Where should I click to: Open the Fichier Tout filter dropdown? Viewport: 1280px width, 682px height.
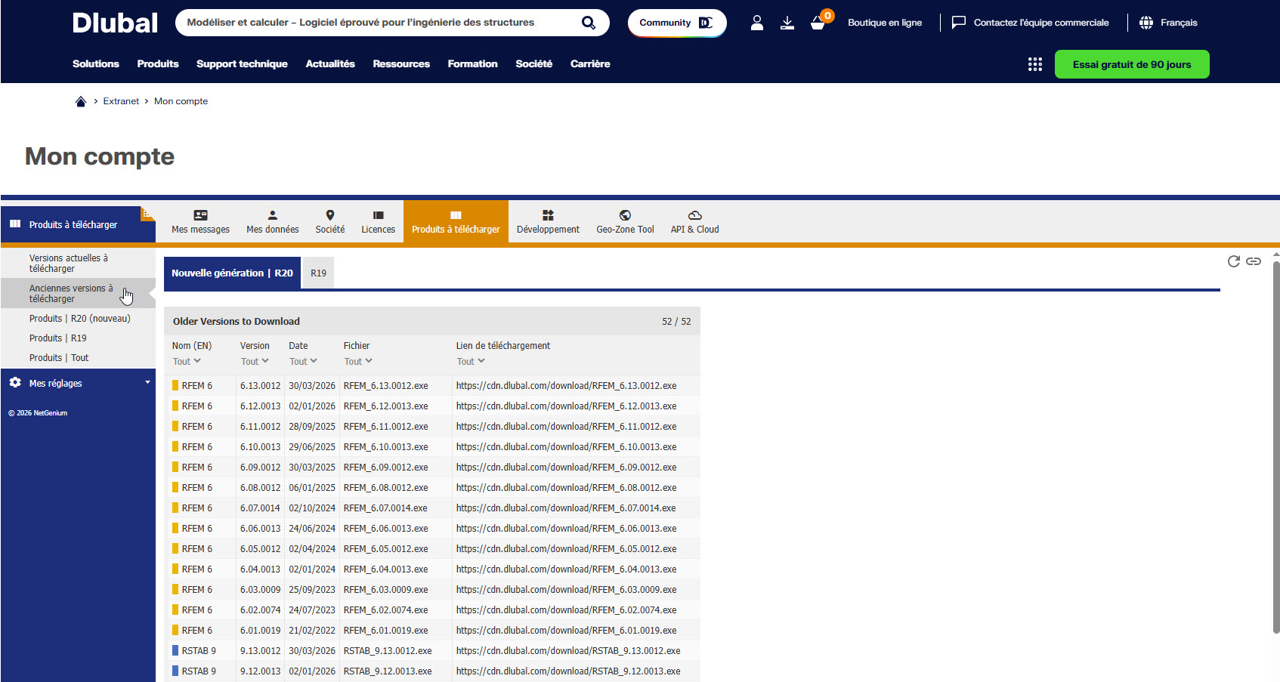point(358,362)
